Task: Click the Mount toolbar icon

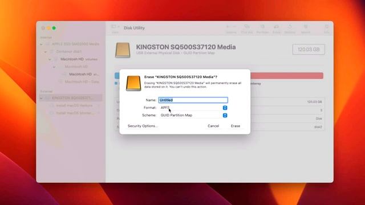Action: [306, 27]
